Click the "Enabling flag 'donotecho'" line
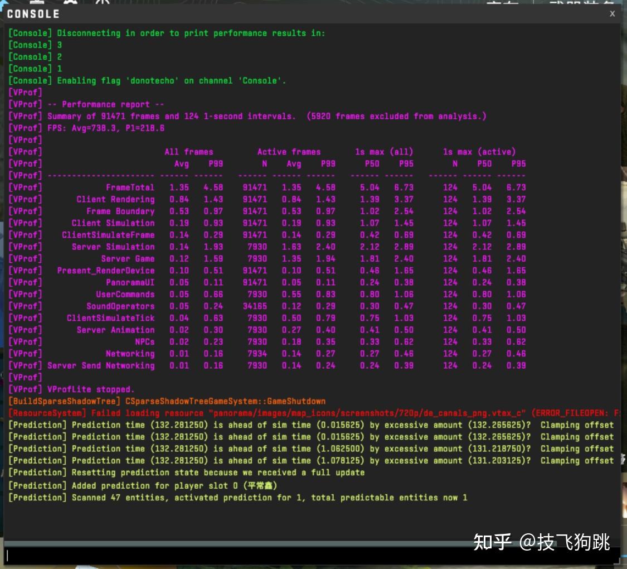This screenshot has height=569, width=627. (147, 80)
